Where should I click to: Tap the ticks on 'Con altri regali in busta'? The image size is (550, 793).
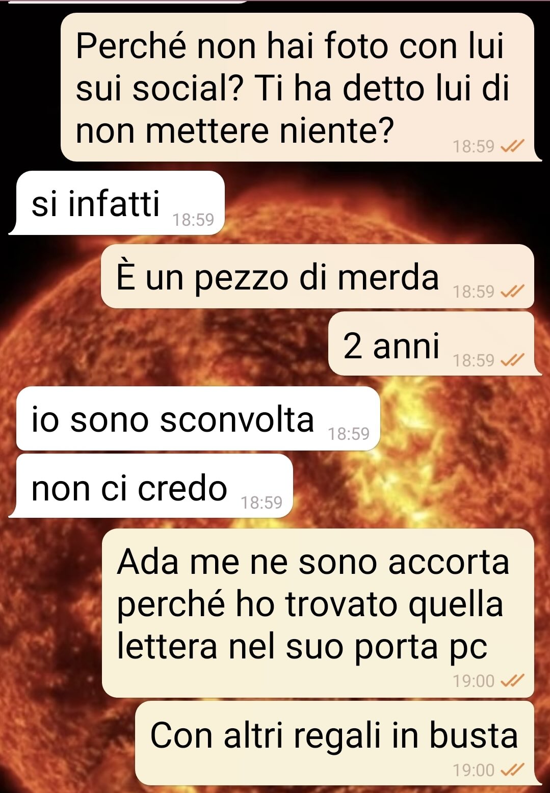512,770
